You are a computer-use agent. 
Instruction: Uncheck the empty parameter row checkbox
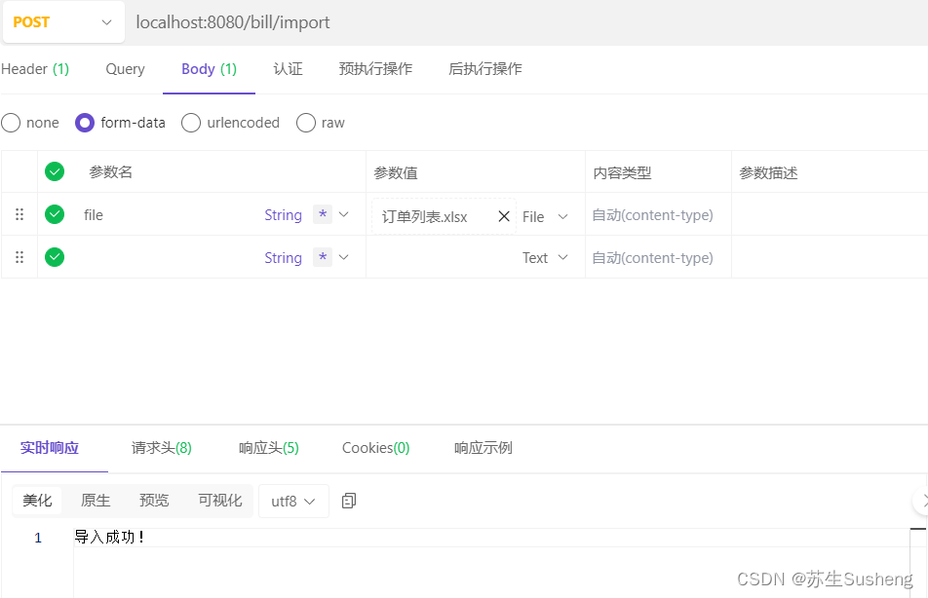pyautogui.click(x=55, y=257)
